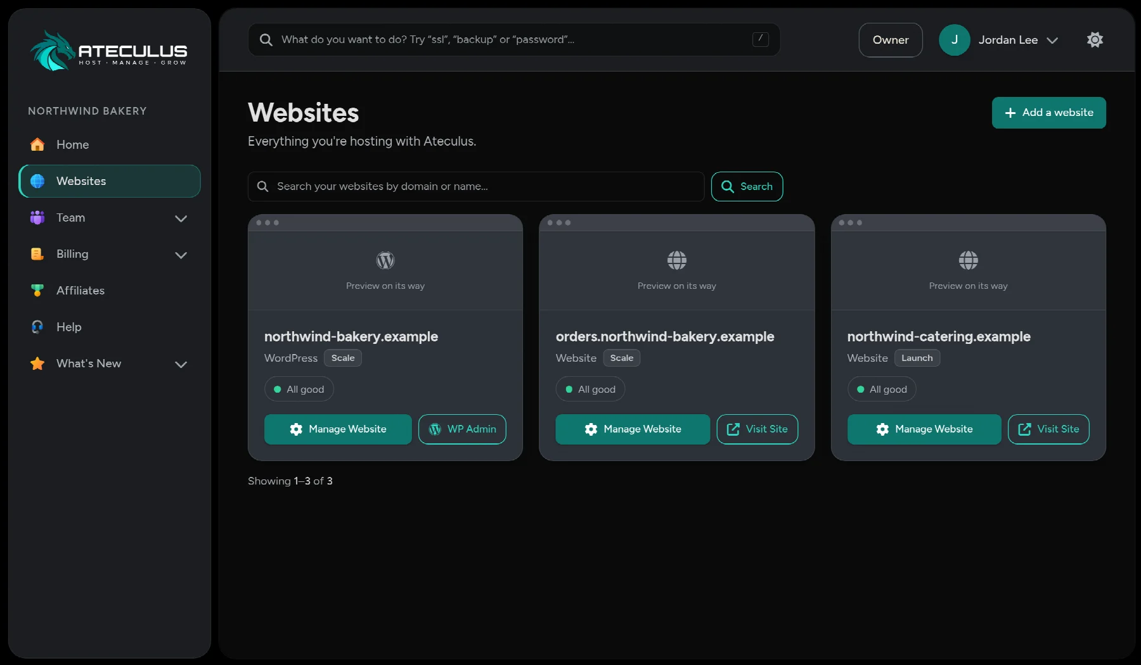This screenshot has height=665, width=1141.
Task: Focus the search websites by domain field
Action: 476,187
